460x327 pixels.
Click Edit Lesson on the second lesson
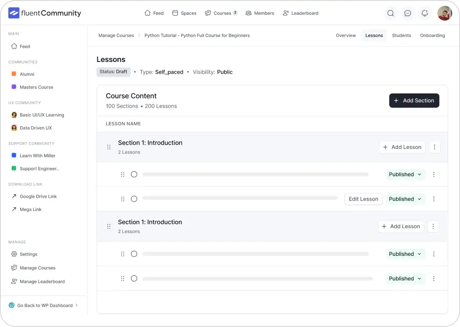click(x=363, y=199)
